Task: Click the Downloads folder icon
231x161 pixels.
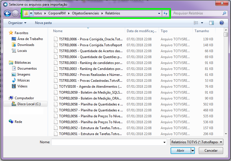Action: click(x=14, y=45)
